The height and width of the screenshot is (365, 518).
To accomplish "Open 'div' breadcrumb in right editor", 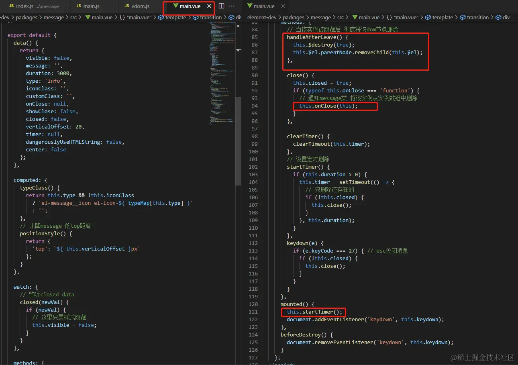I will [506, 18].
